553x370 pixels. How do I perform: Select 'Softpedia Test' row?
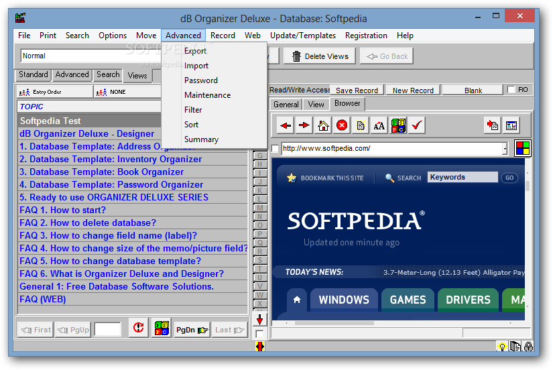pyautogui.click(x=90, y=121)
